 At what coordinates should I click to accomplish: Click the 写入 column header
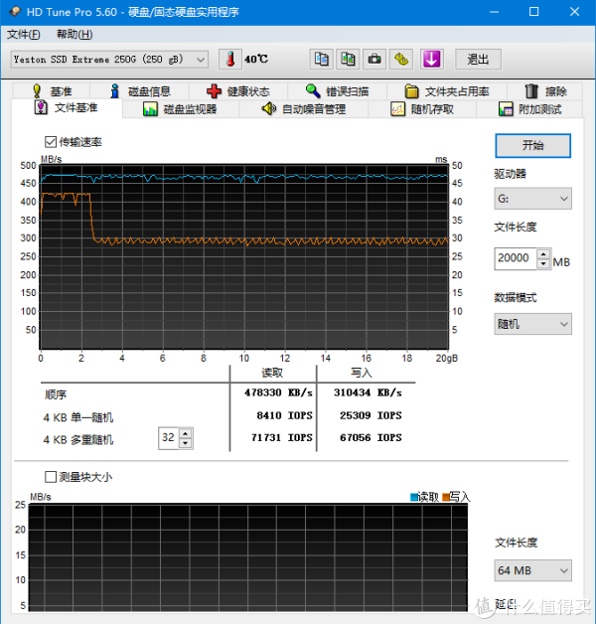[x=362, y=373]
